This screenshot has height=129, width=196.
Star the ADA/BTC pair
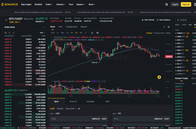pos(176,50)
